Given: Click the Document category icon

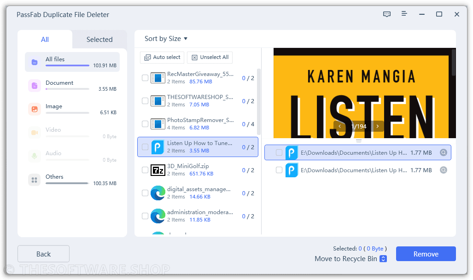Looking at the screenshot, I should click(x=35, y=86).
